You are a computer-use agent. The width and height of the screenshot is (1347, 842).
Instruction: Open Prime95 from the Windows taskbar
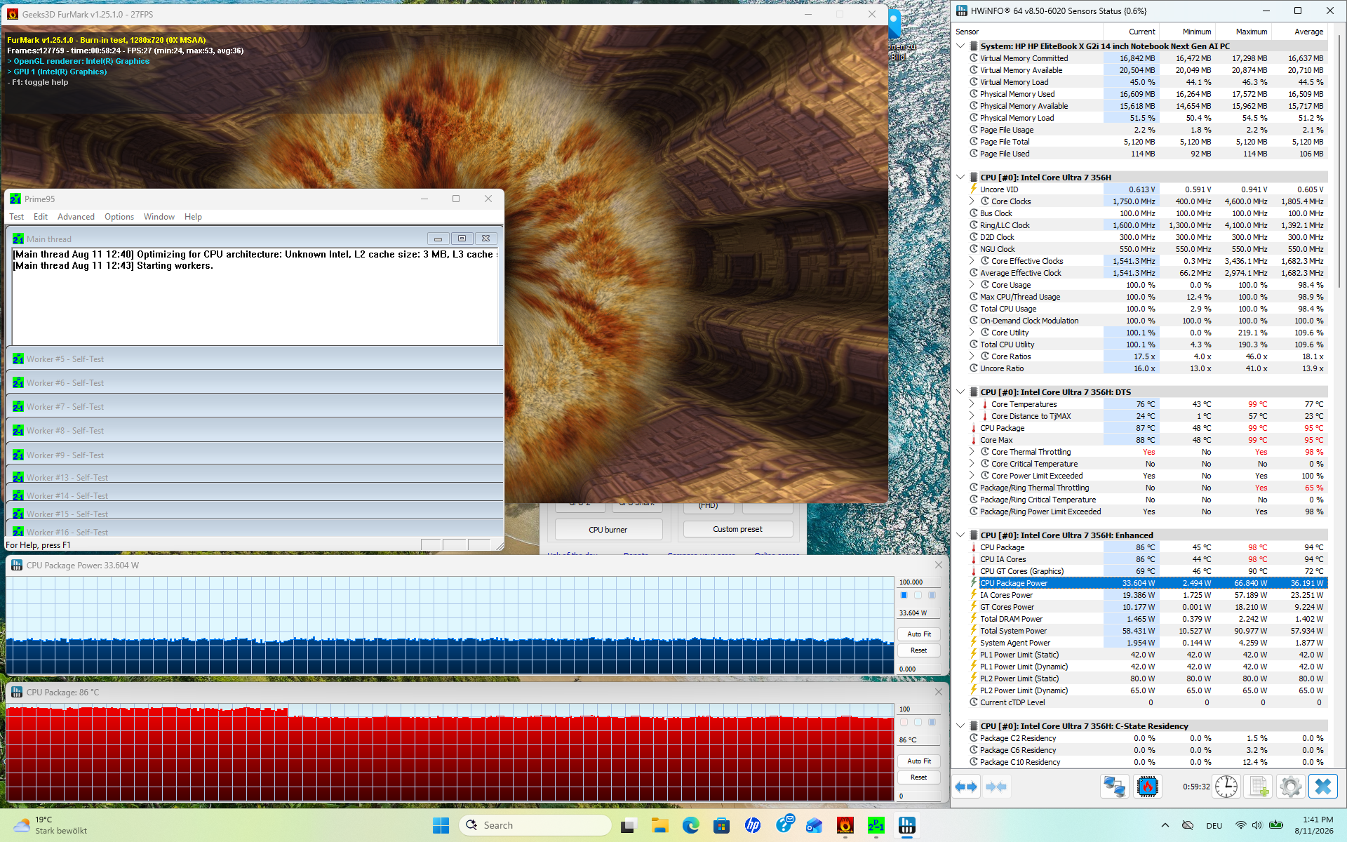pos(876,825)
